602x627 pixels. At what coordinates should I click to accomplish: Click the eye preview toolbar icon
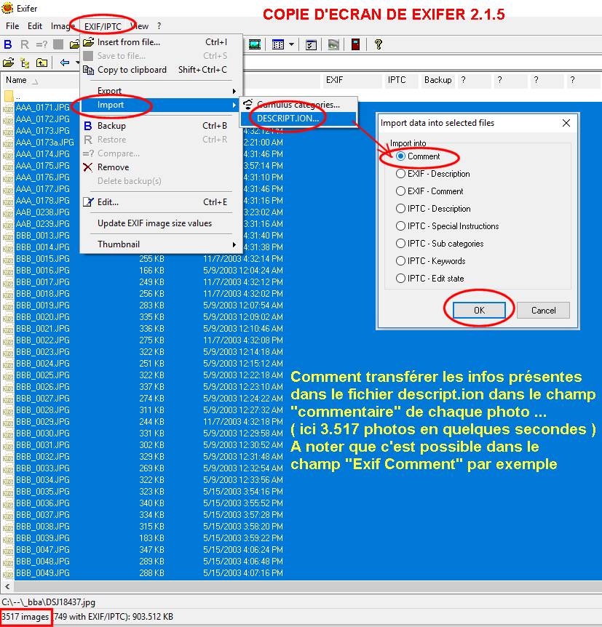point(333,44)
